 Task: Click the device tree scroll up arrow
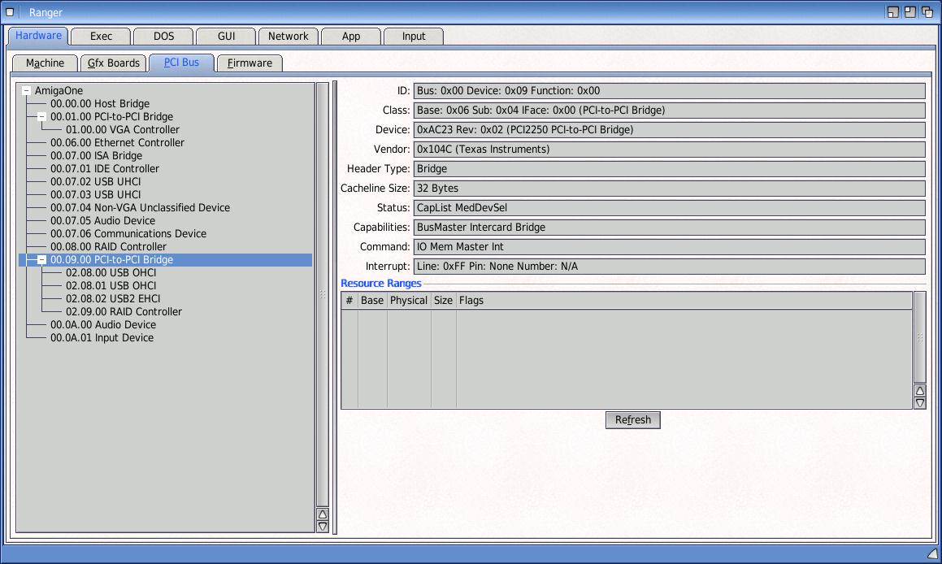click(x=323, y=514)
